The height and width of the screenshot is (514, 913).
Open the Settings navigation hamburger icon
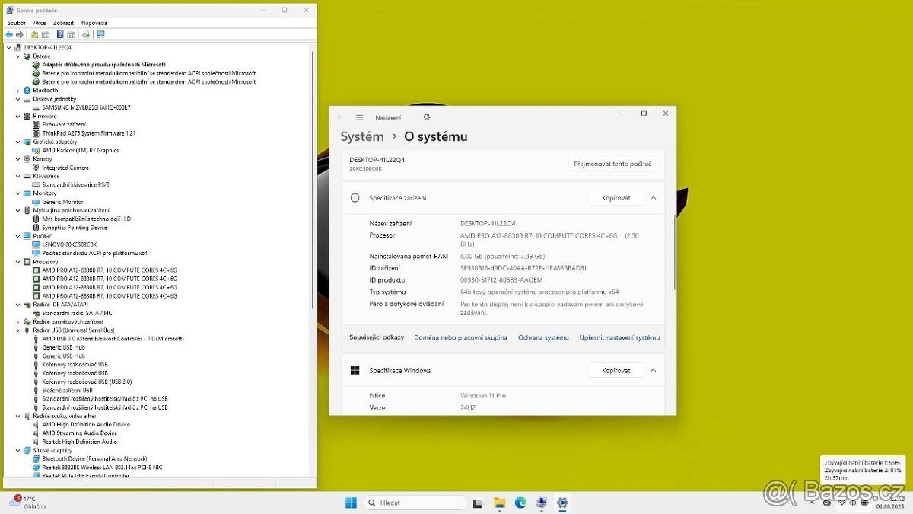pos(359,117)
